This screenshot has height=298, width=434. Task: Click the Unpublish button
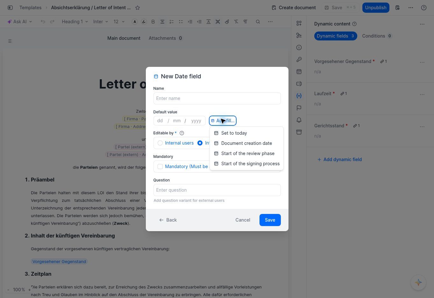[x=376, y=8]
